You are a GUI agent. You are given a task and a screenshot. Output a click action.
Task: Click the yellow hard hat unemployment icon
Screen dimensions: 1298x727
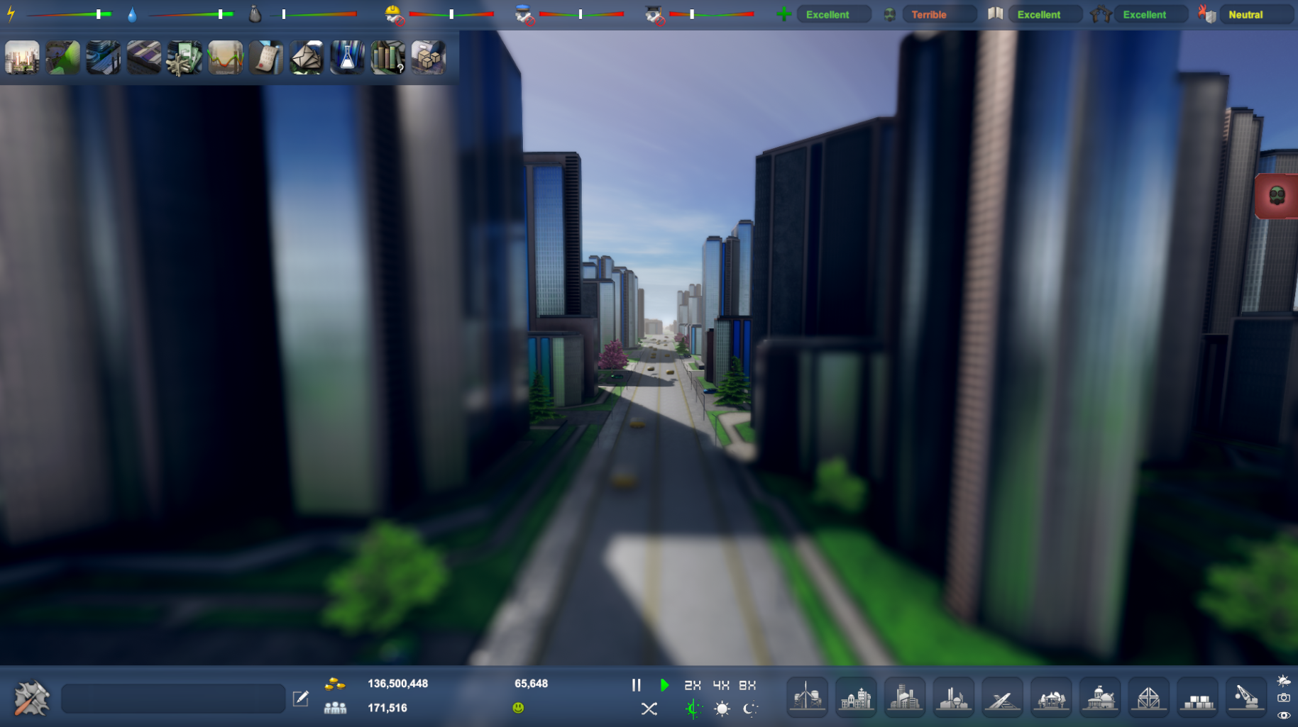coord(394,14)
